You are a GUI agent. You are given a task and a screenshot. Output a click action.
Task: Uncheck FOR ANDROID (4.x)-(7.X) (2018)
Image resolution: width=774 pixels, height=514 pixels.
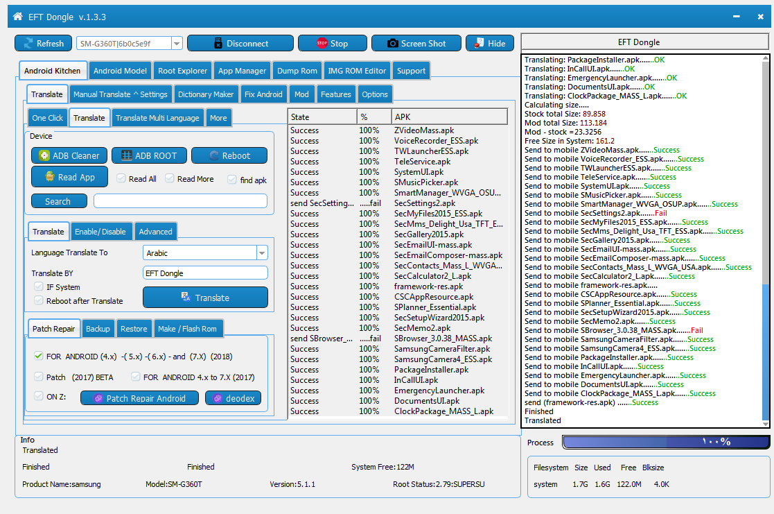click(x=39, y=356)
